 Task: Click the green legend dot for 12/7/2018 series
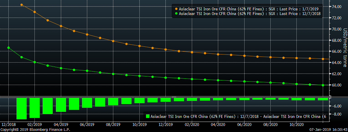pyautogui.click(x=176, y=14)
